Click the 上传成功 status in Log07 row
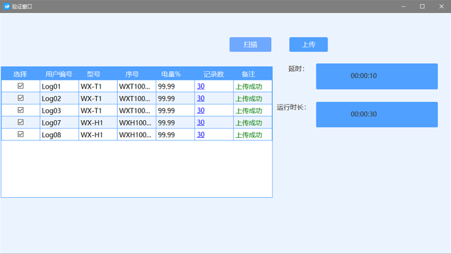 click(249, 123)
